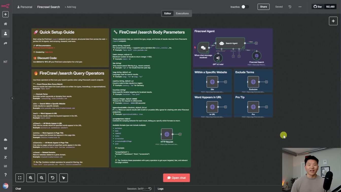This screenshot has width=341, height=192.
Task: Select the Firecrawl Search tool node
Action: pos(257,56)
